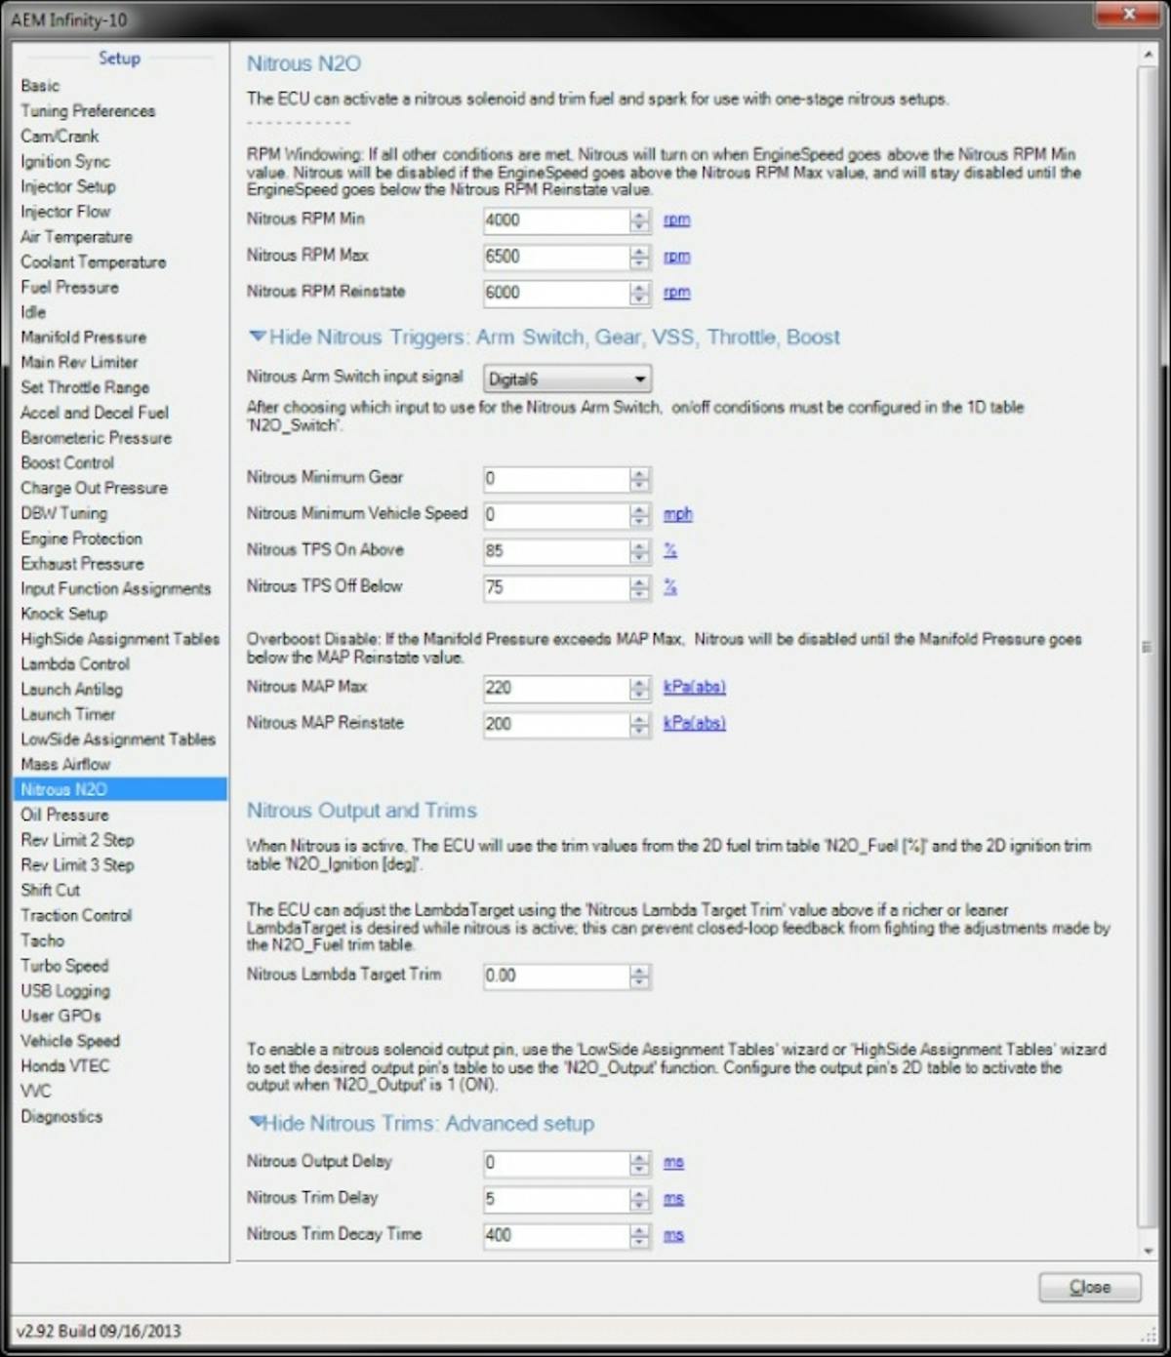
Task: Open the mph units link for Minimum Vehicle Speed
Action: 678,514
